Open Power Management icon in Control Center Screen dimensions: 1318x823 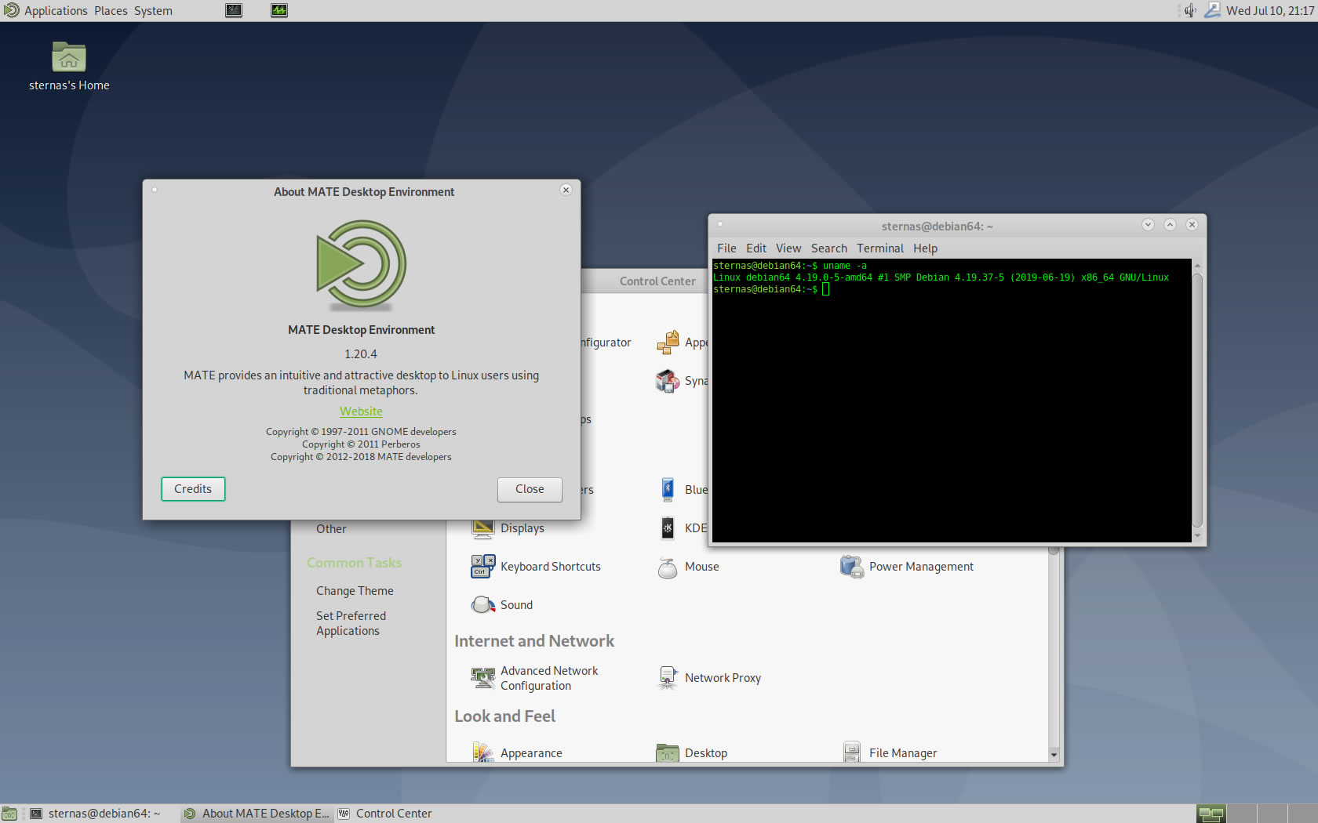tap(851, 567)
